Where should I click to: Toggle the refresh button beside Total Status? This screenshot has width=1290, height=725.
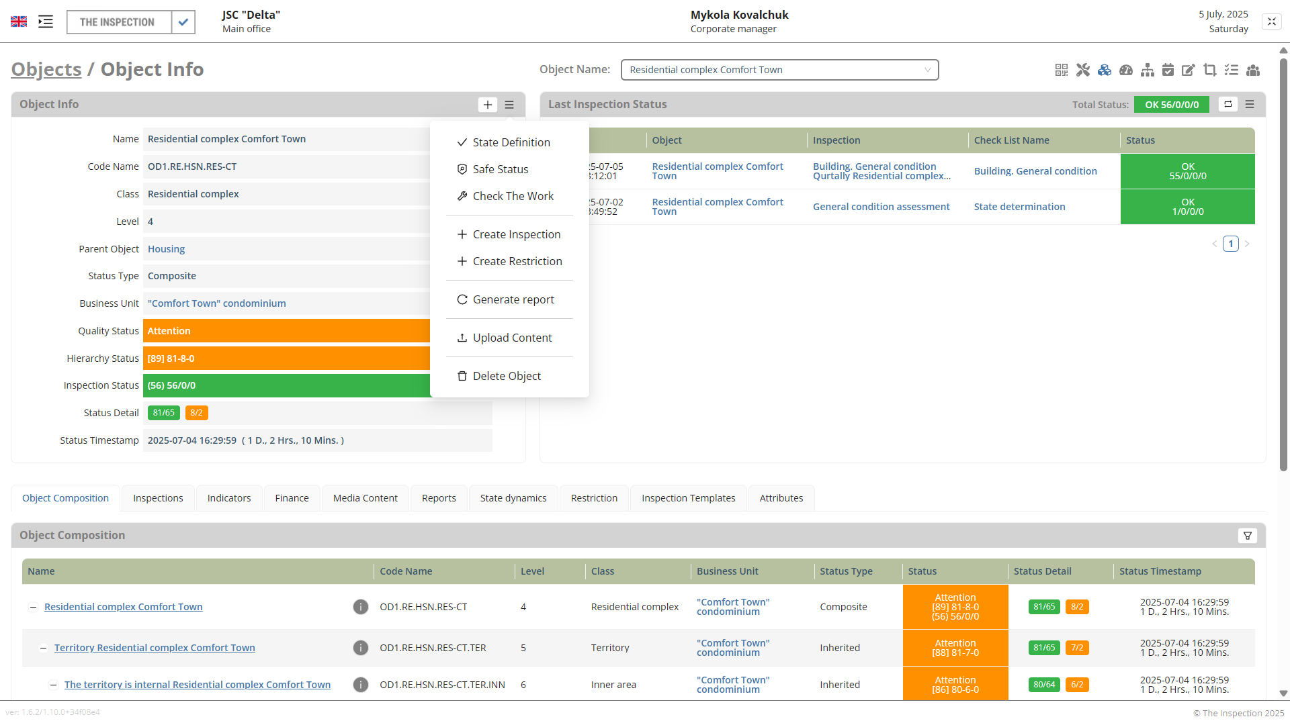(1228, 104)
